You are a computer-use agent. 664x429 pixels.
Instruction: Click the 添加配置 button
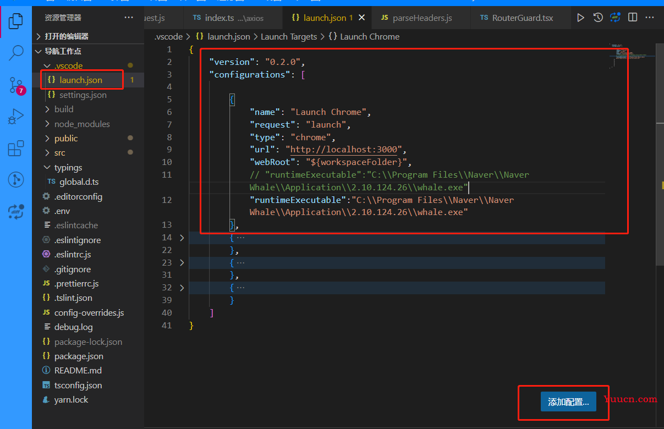(568, 402)
